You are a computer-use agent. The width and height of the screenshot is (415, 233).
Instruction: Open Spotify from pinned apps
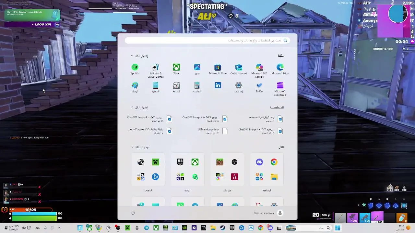(x=135, y=69)
